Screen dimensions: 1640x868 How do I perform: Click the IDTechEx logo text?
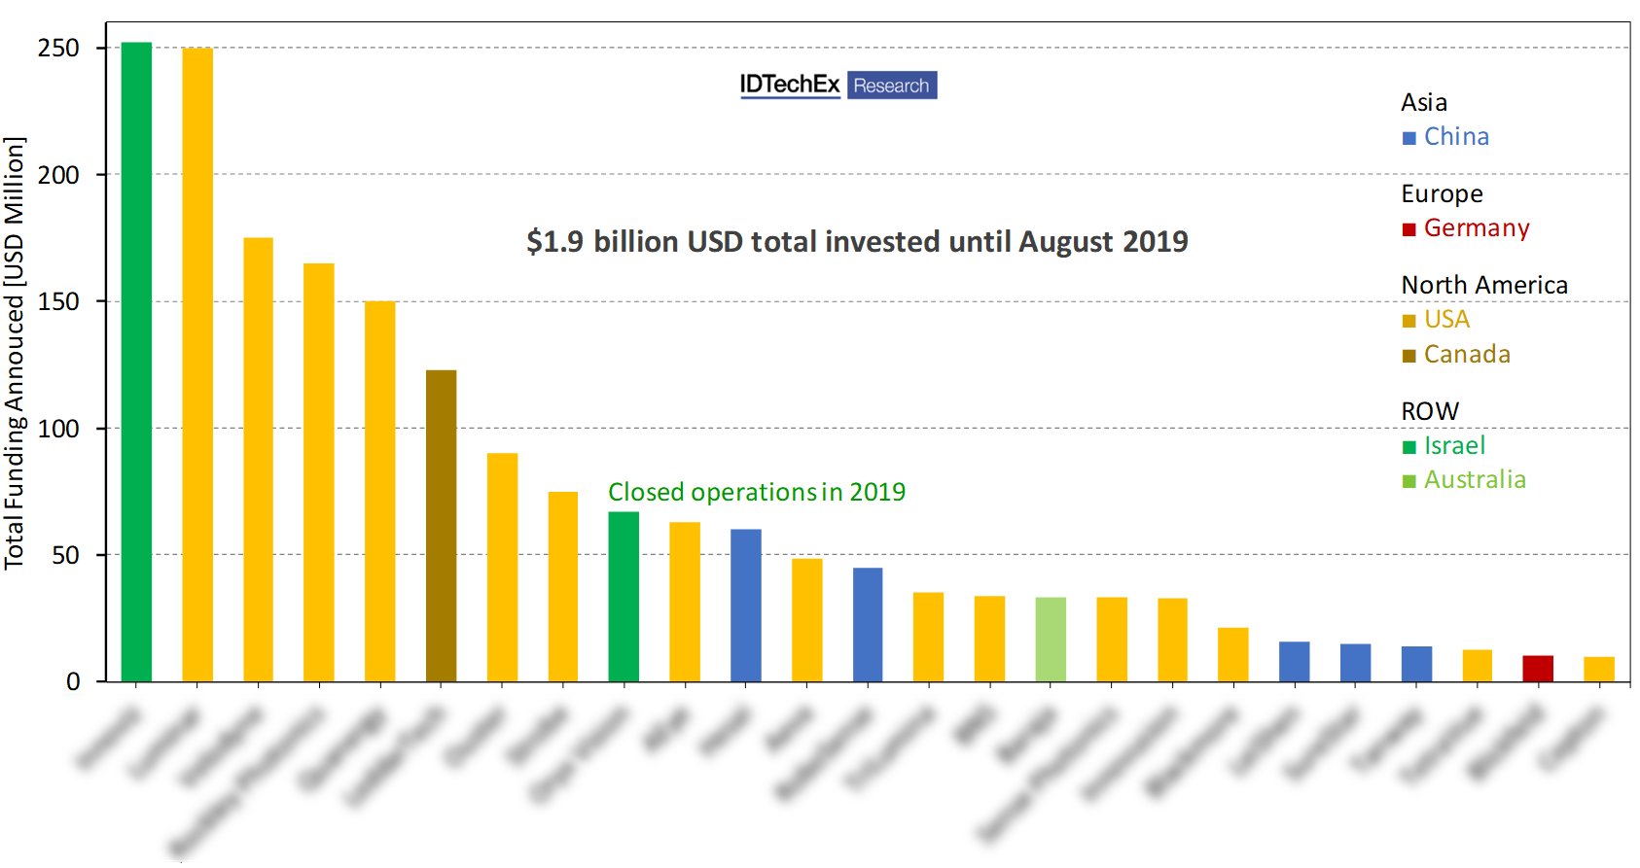tap(789, 85)
